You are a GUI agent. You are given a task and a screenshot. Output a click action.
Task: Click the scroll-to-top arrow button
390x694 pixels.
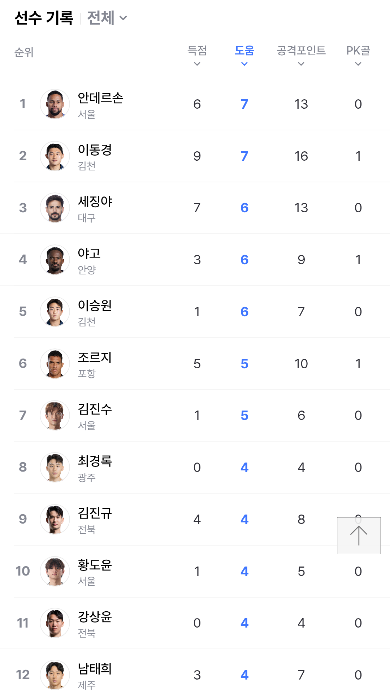pos(359,535)
